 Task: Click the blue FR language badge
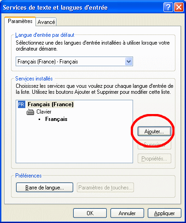pyautogui.click(x=21, y=104)
